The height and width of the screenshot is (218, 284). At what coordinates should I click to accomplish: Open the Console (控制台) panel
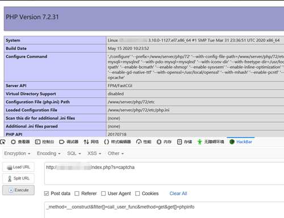click(x=45, y=142)
